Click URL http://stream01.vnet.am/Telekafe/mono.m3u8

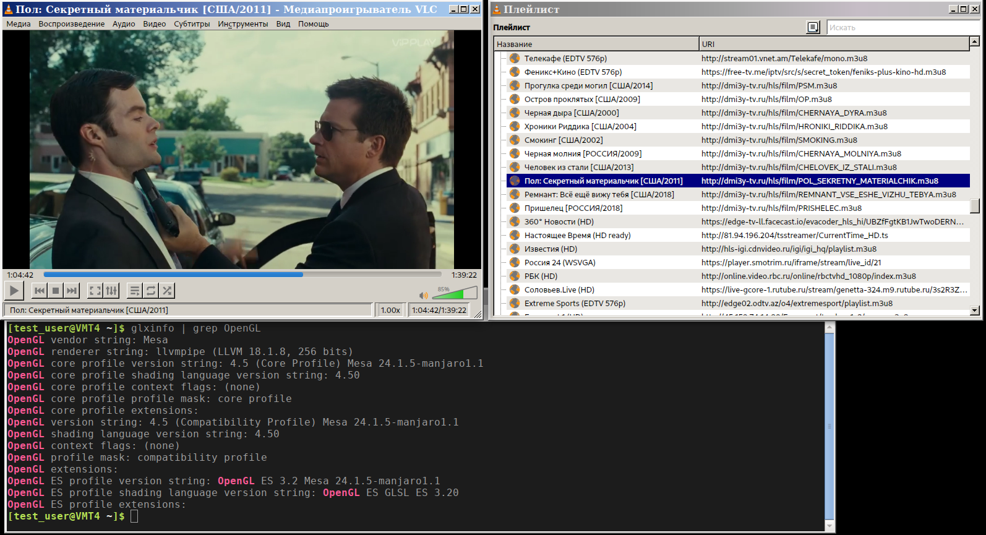(x=784, y=58)
